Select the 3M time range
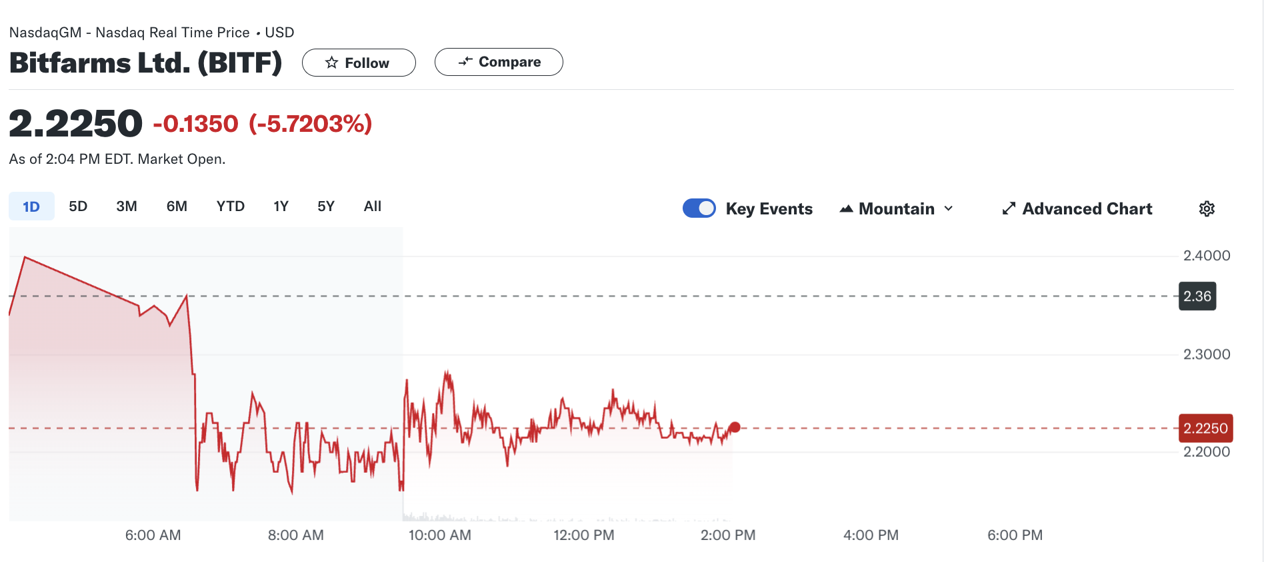Viewport: 1264px width, 562px height. pyautogui.click(x=127, y=206)
